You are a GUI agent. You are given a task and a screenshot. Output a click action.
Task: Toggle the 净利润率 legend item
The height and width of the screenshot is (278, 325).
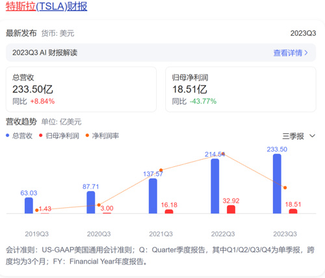(x=102, y=136)
